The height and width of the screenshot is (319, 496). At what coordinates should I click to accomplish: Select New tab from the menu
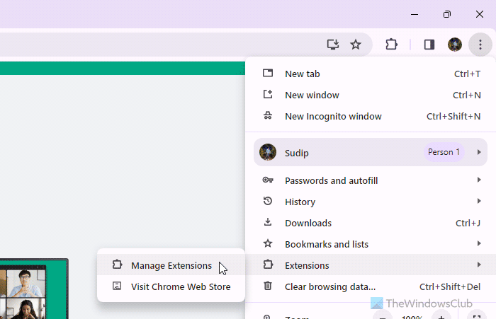click(371, 74)
